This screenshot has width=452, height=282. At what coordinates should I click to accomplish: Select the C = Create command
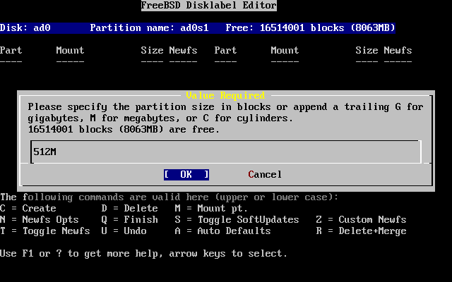pos(28,209)
